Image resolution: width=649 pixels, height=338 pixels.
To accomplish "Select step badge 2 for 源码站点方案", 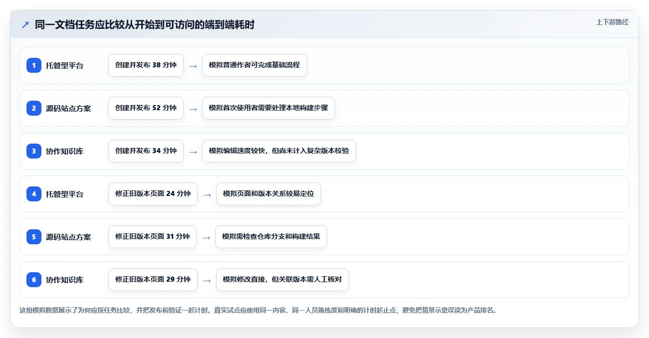I will point(34,108).
